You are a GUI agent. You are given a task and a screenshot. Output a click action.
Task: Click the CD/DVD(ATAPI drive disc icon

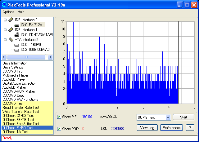tap(17, 35)
